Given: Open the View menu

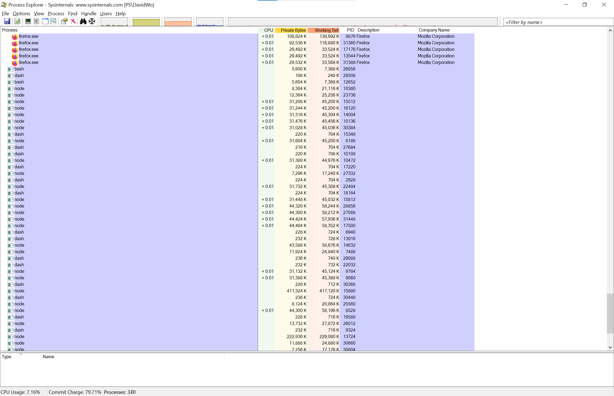Looking at the screenshot, I should [x=39, y=14].
